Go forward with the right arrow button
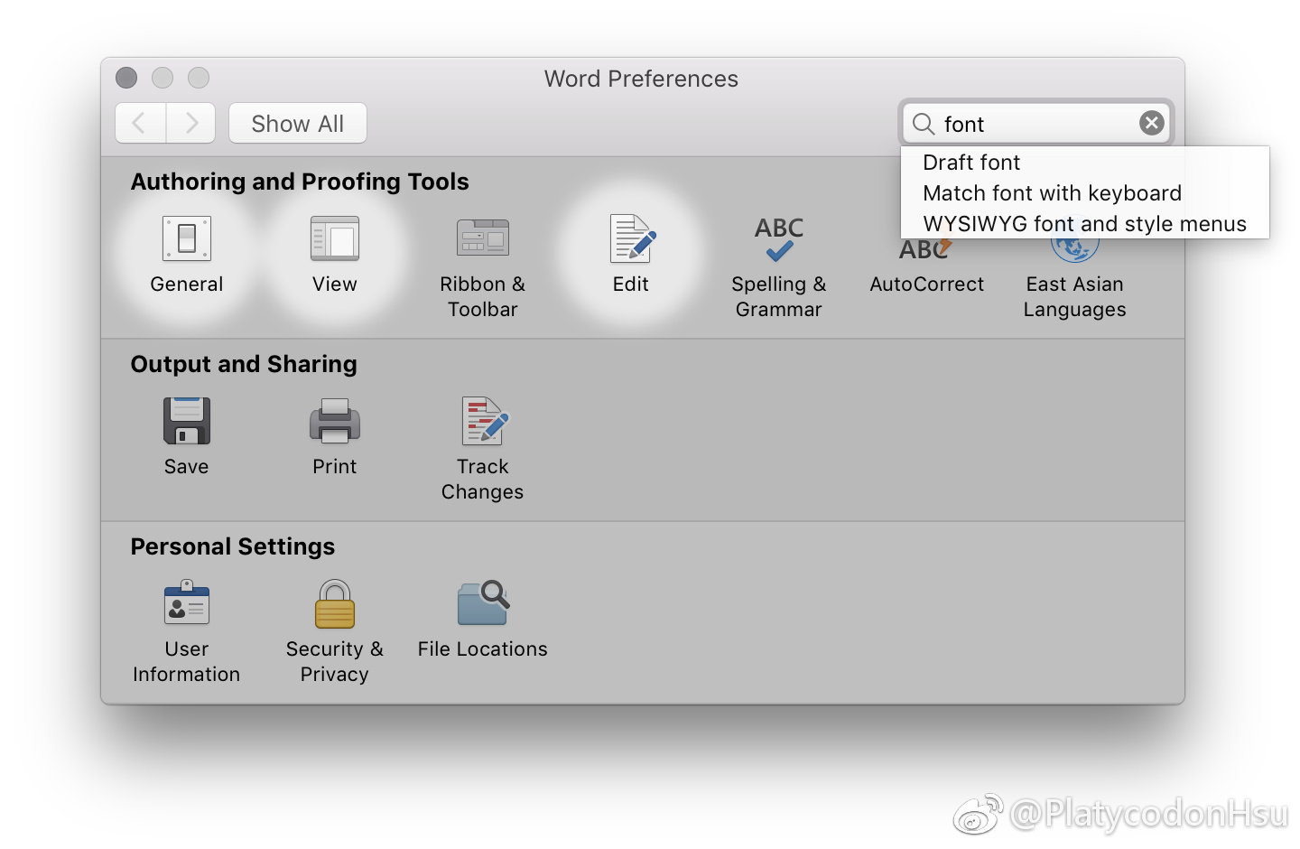This screenshot has height=849, width=1300. (191, 124)
